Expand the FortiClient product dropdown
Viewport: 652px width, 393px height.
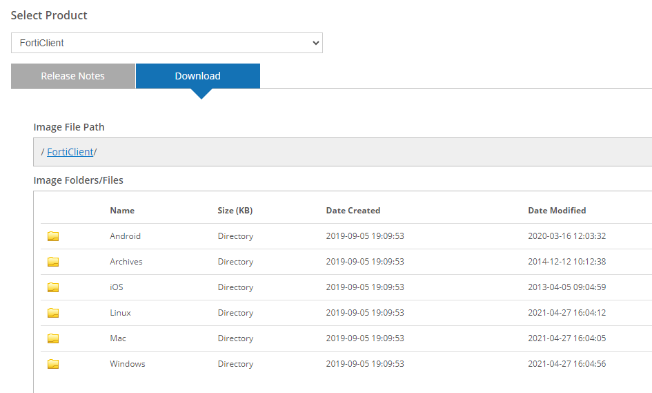(x=167, y=43)
